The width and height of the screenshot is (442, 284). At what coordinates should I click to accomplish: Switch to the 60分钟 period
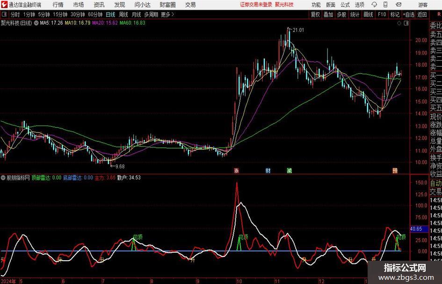point(95,14)
